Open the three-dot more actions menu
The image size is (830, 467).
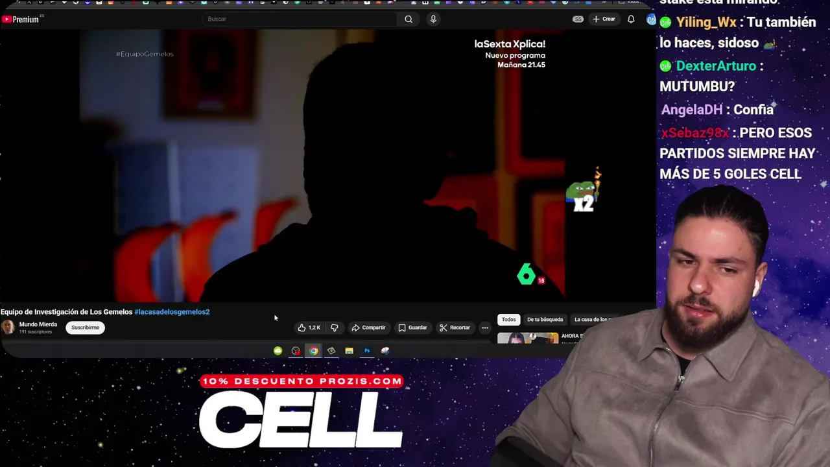485,328
